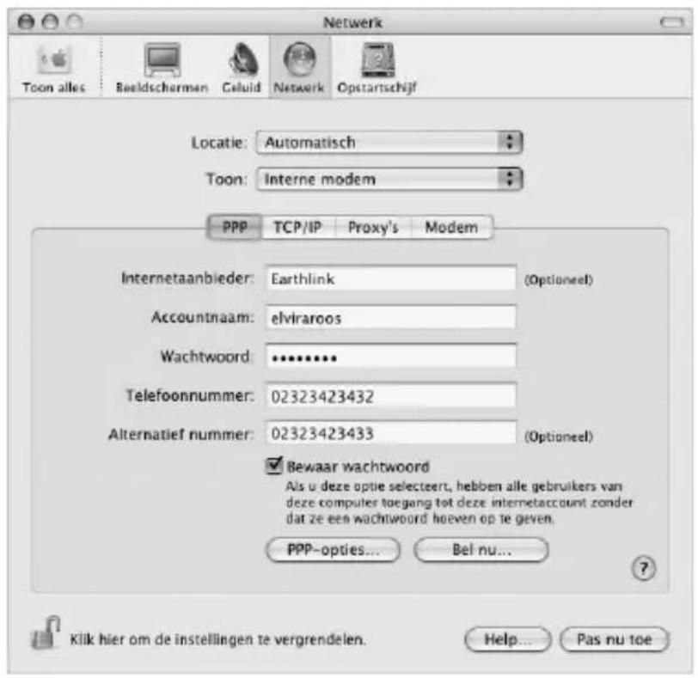Switch to the Proxy's tab

pyautogui.click(x=373, y=228)
